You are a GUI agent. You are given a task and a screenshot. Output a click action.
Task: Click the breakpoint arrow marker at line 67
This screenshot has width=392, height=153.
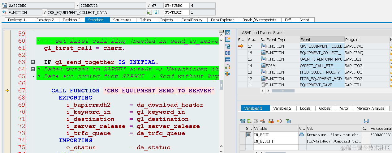(x=7, y=91)
